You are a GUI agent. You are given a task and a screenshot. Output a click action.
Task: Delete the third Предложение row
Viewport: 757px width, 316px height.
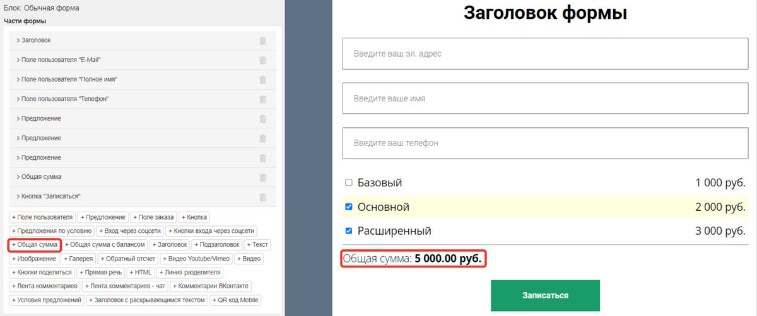(262, 158)
